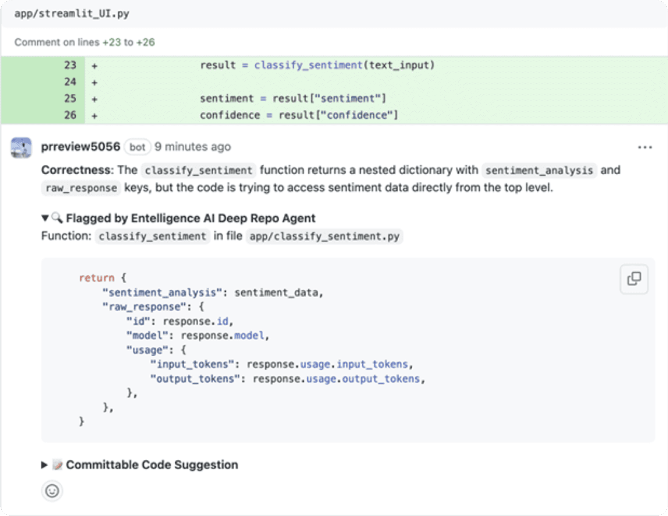
Task: Click the bot badge label
Action: click(x=137, y=147)
